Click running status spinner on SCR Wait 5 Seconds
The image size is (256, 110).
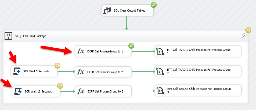click(57, 65)
